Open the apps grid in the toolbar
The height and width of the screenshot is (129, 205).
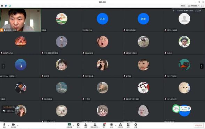point(128,125)
